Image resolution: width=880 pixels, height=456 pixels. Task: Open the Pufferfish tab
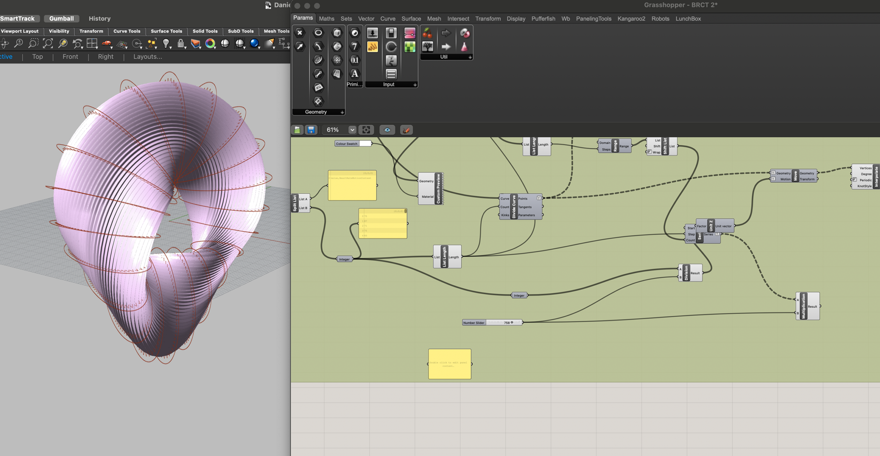tap(543, 19)
